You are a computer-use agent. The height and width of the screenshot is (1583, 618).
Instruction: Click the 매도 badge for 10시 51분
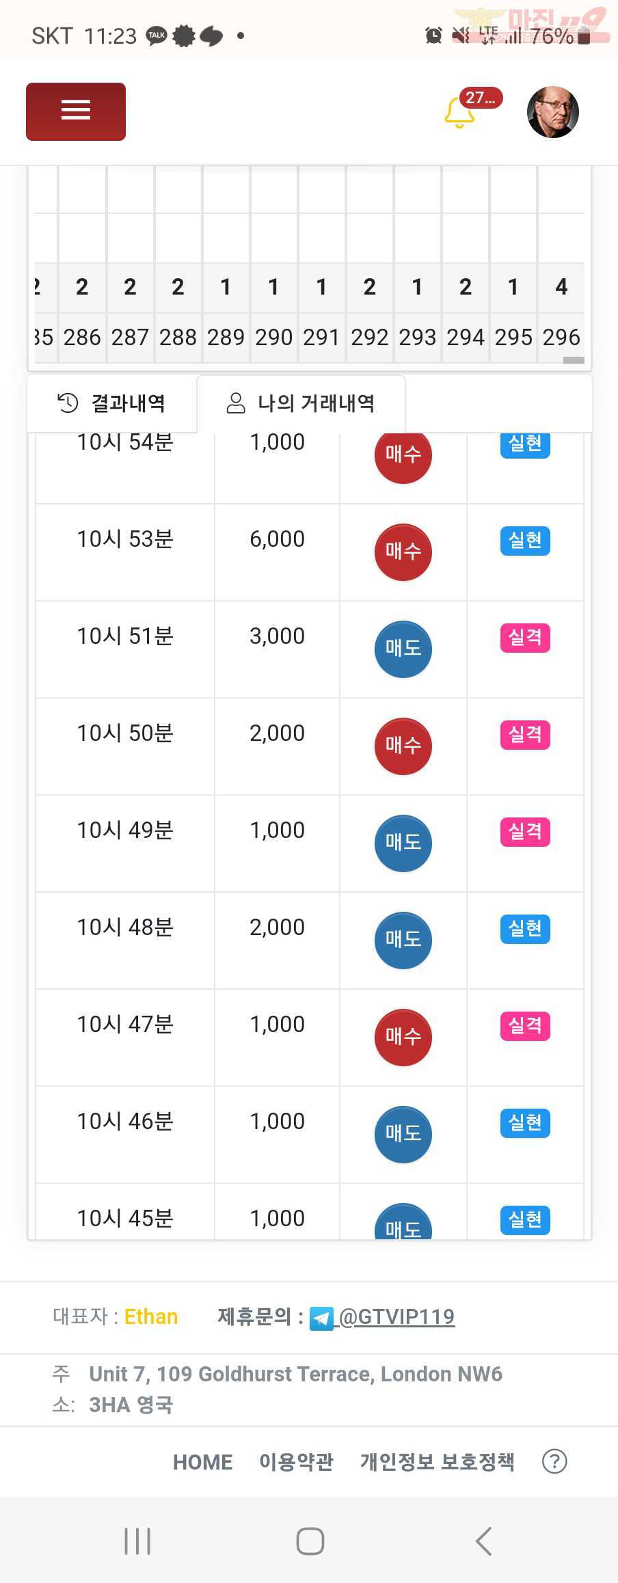(x=403, y=649)
